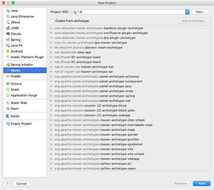The width and height of the screenshot is (214, 190).
Task: Select Gradle project type label
Action: point(16,76)
